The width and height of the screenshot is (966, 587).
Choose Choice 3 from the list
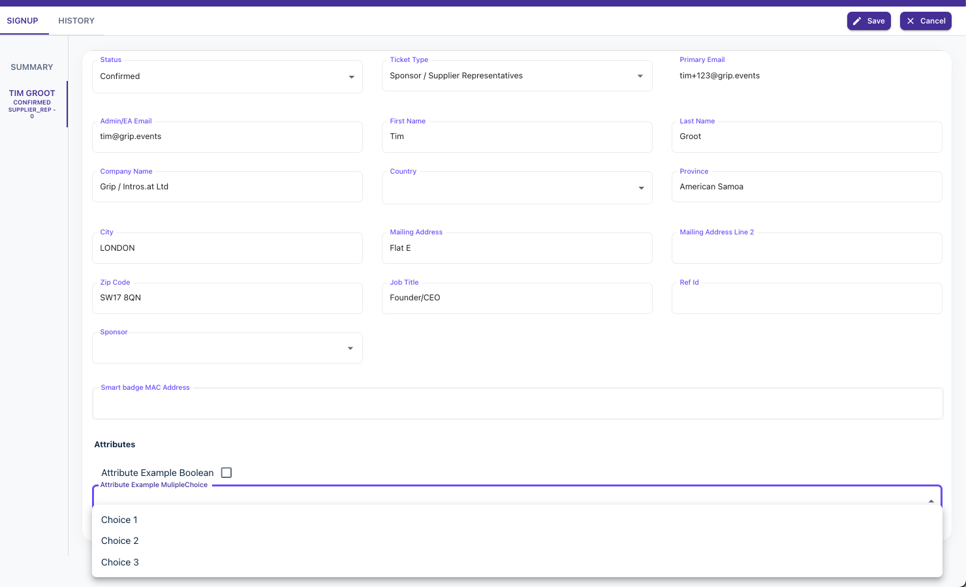coord(517,562)
